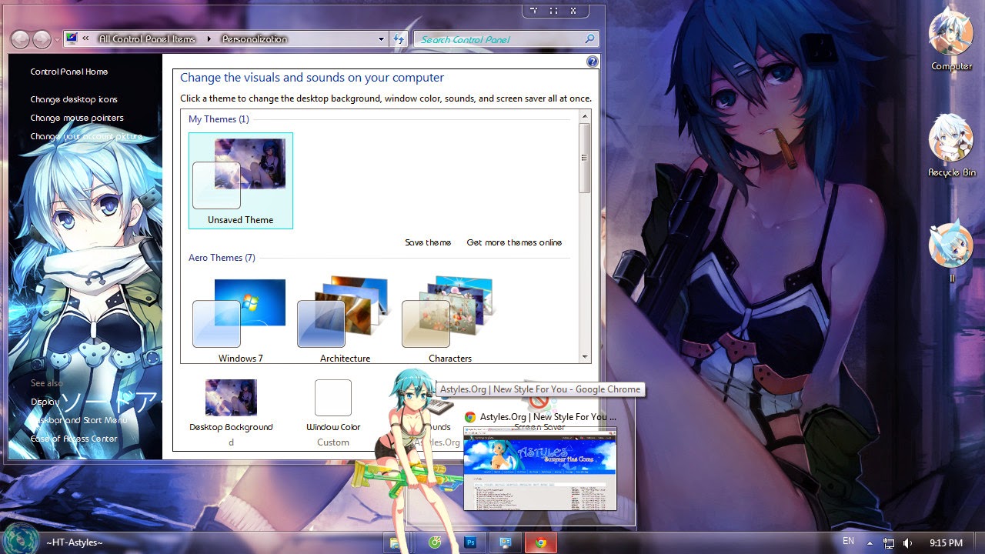Image resolution: width=985 pixels, height=554 pixels.
Task: Click the Back navigation arrow button
Action: pyautogui.click(x=20, y=39)
